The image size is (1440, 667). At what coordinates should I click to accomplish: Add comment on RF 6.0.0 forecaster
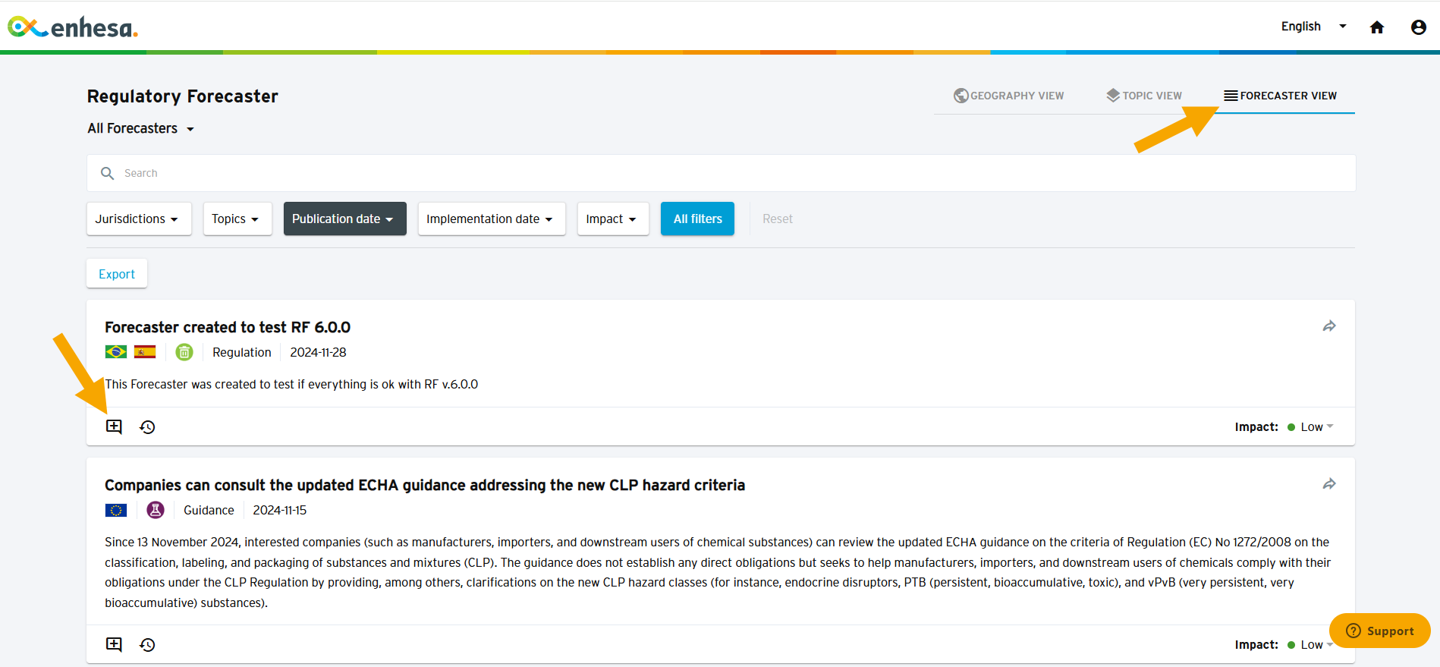point(114,426)
